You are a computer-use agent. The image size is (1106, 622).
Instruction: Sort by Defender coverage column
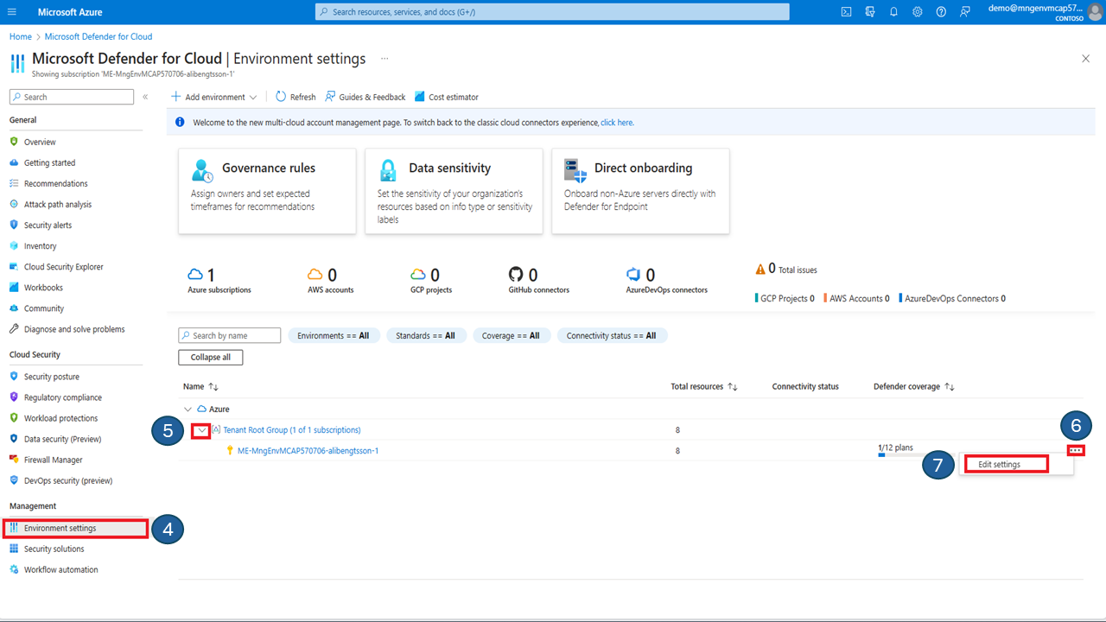pos(914,386)
